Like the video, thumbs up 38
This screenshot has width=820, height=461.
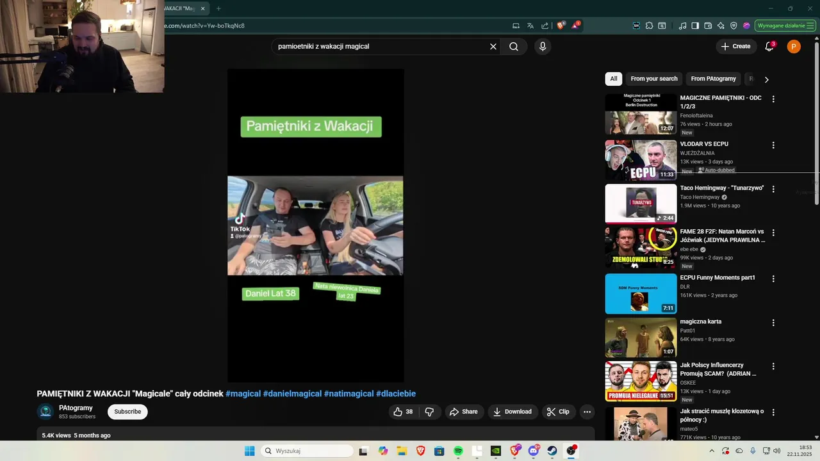[404, 412]
